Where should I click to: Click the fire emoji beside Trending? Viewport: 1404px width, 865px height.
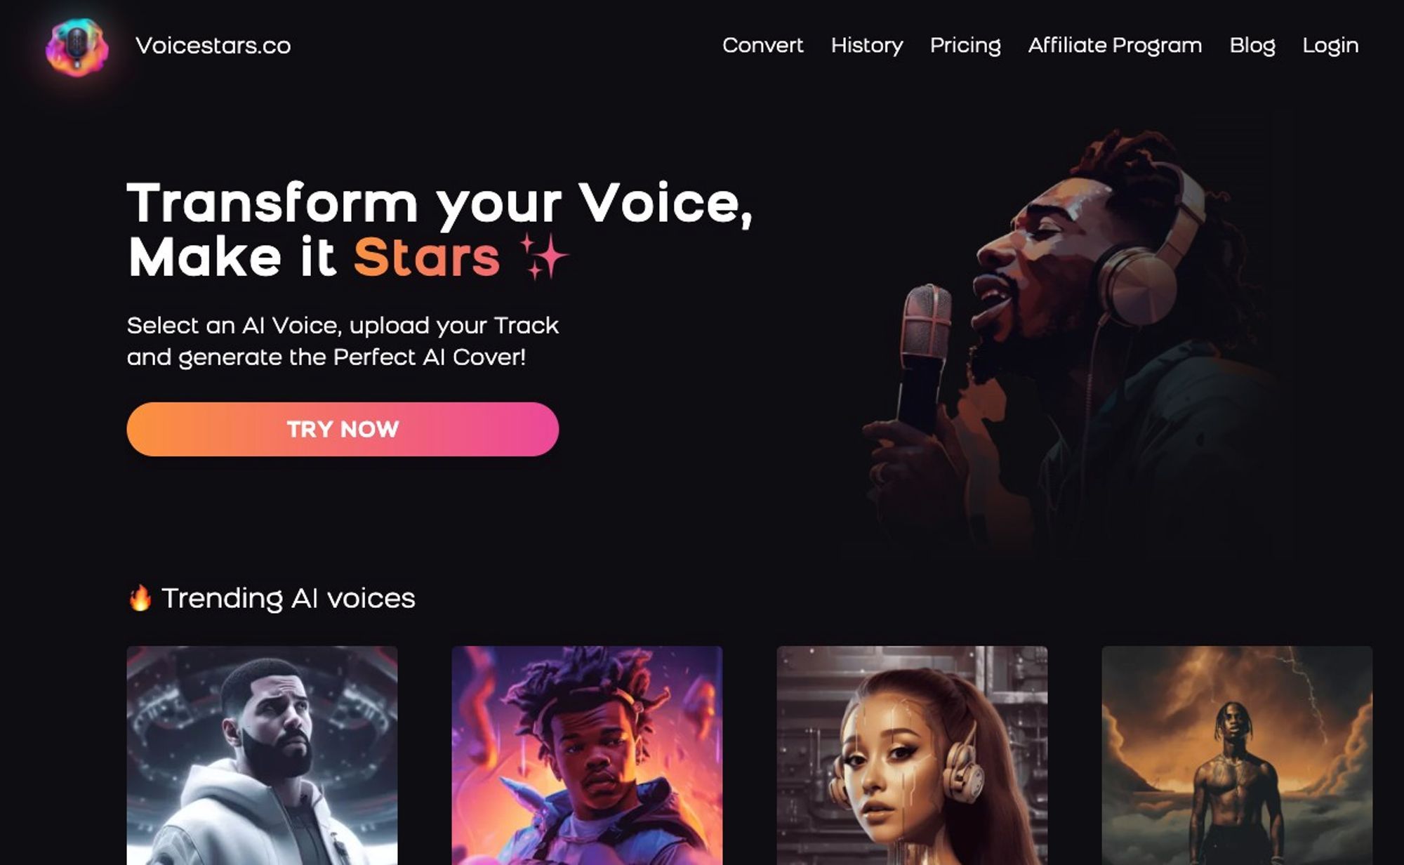(x=140, y=598)
